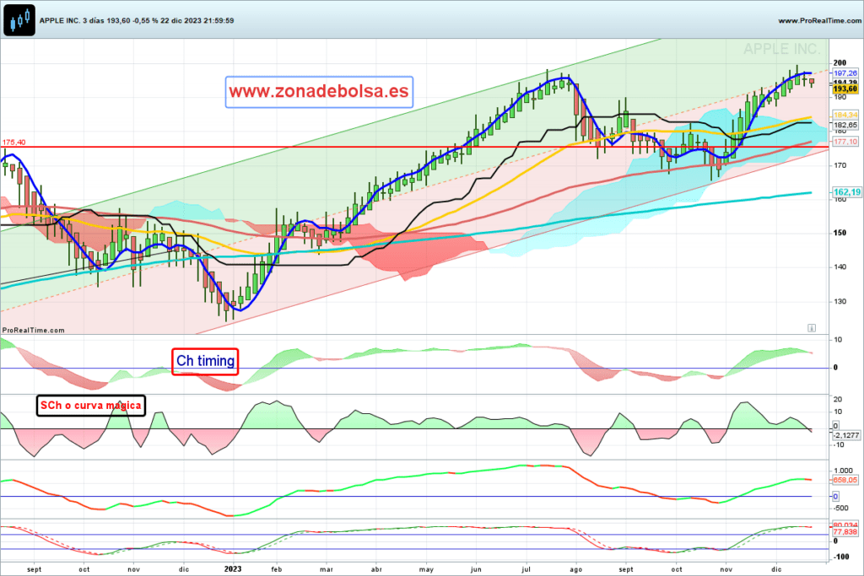Click the 2023 year marker on time axis
This screenshot has height=576, width=864.
[233, 569]
